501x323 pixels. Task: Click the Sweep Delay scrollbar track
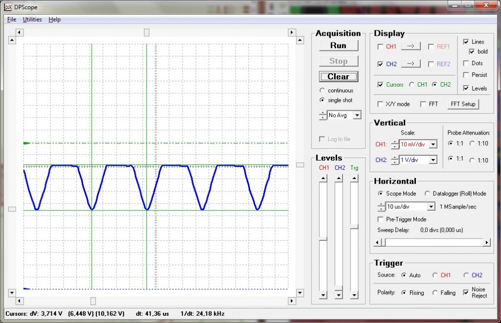[x=434, y=242]
